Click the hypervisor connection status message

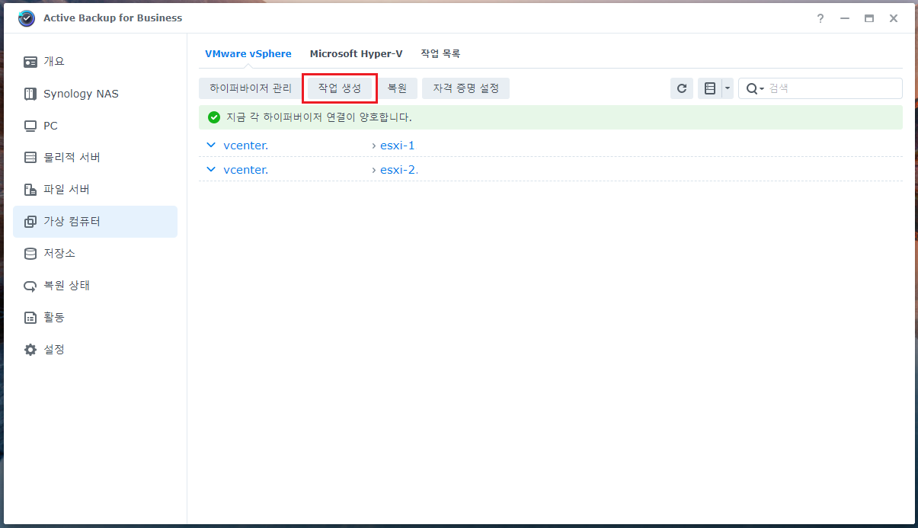click(x=319, y=117)
